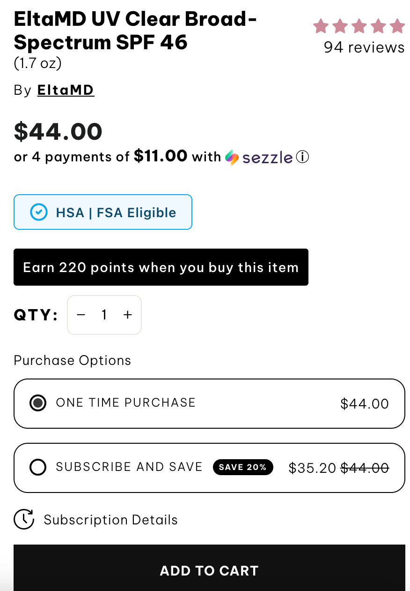Click the subscription clock icon
This screenshot has width=410, height=591.
point(24,519)
